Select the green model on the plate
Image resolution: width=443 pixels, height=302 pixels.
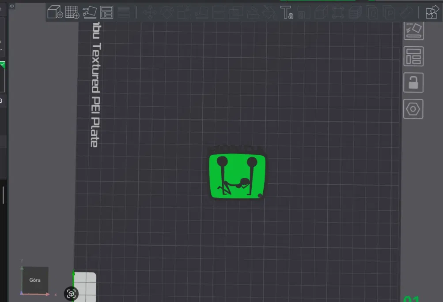[x=237, y=175]
